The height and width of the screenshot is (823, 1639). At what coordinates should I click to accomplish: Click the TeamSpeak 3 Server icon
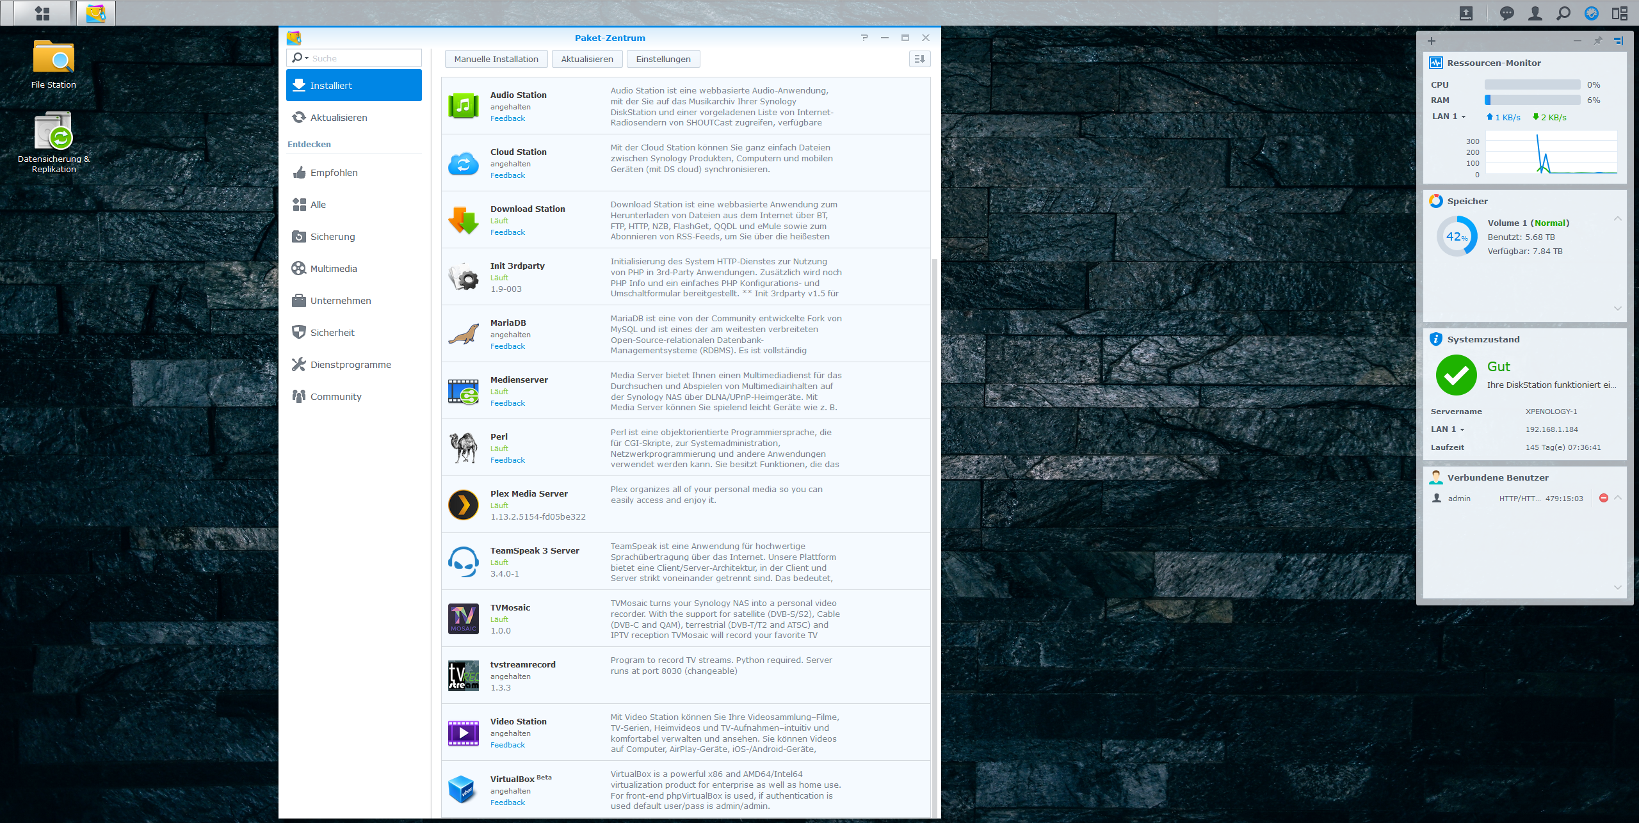tap(463, 562)
